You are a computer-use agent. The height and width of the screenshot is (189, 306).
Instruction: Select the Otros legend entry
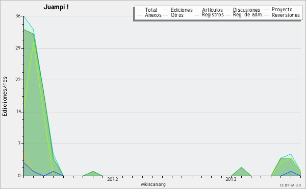click(x=177, y=15)
